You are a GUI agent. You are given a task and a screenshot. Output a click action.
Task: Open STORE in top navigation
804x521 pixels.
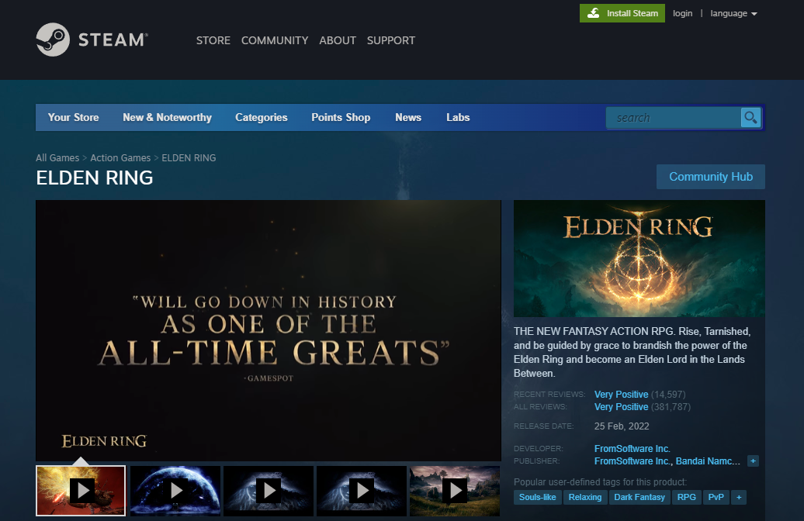point(213,40)
